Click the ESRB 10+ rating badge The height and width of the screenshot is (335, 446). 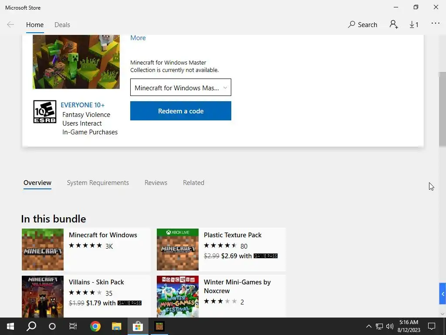(x=45, y=112)
